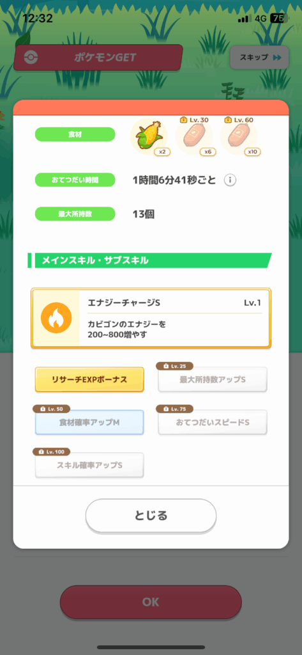The width and height of the screenshot is (302, 655).
Task: Close the dialog with とじる button
Action: pyautogui.click(x=151, y=516)
